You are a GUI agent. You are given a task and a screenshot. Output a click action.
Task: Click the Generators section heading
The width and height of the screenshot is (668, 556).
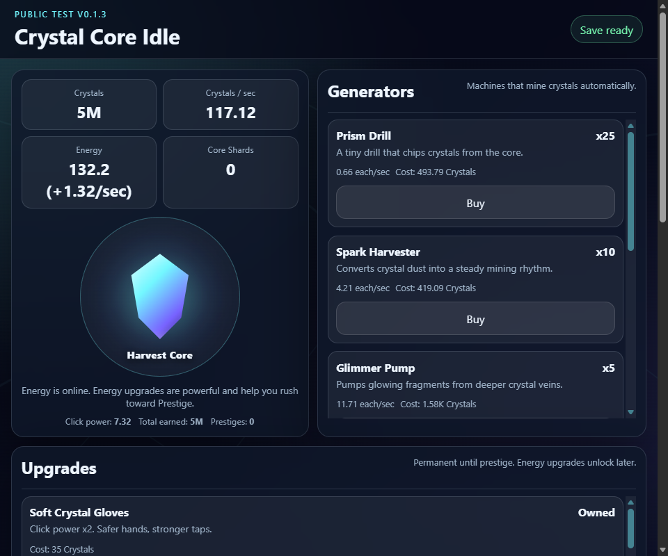coord(371,92)
